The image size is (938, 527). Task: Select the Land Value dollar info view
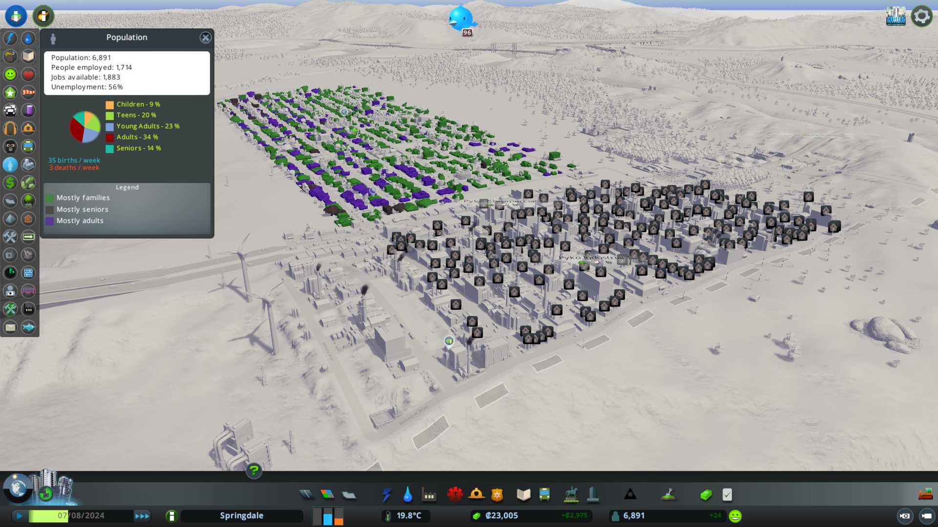pos(10,182)
